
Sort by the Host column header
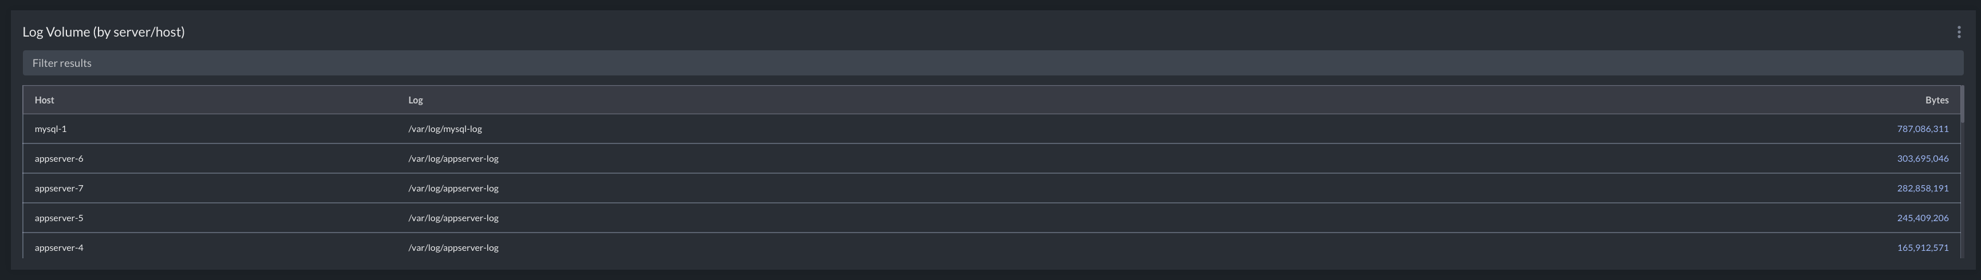[45, 100]
